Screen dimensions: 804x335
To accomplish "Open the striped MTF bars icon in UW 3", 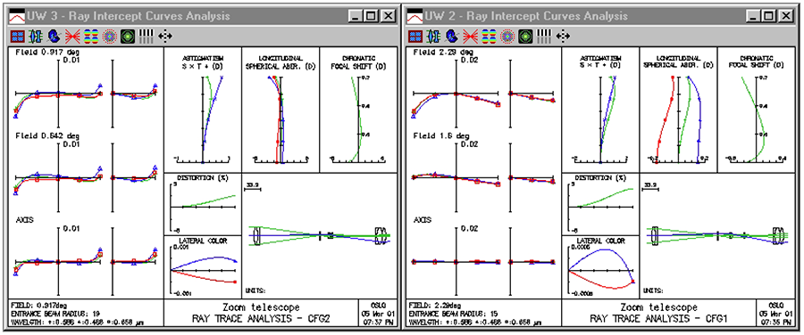I will pyautogui.click(x=147, y=36).
